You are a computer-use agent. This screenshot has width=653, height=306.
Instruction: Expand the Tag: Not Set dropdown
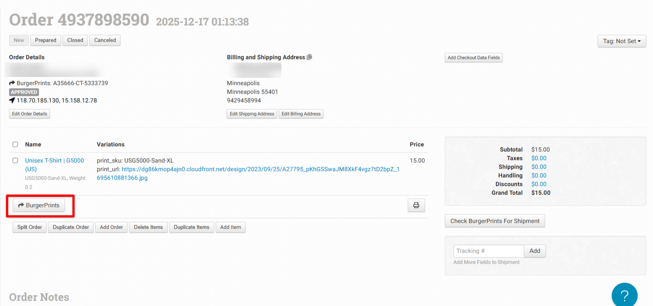click(x=622, y=41)
